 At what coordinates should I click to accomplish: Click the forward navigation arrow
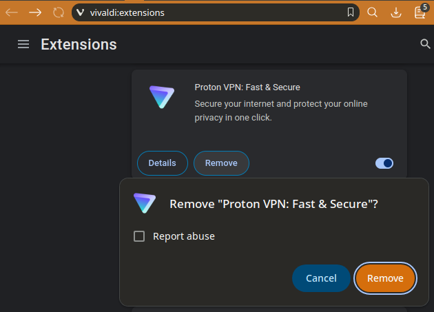35,12
